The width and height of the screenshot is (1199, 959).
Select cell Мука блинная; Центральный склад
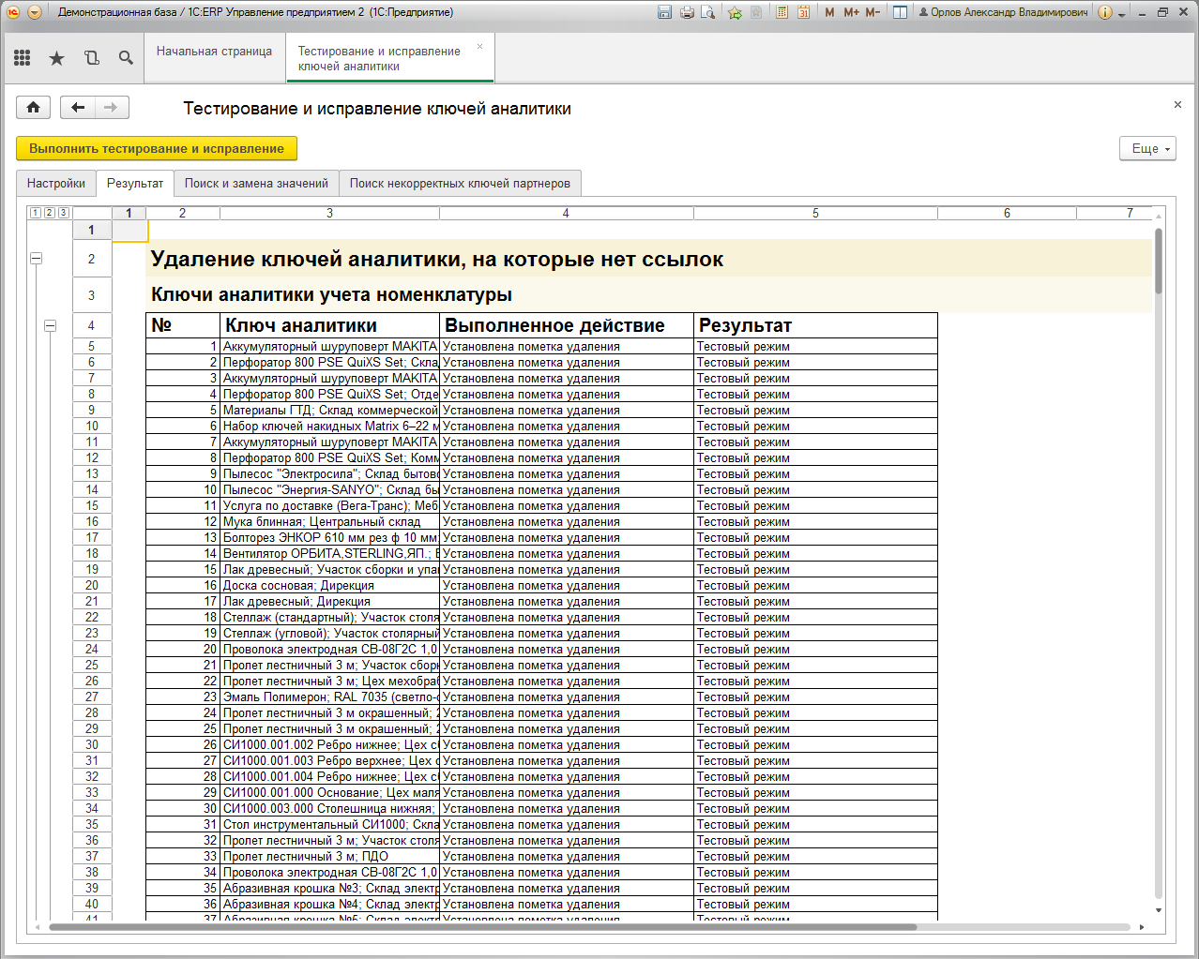point(330,521)
